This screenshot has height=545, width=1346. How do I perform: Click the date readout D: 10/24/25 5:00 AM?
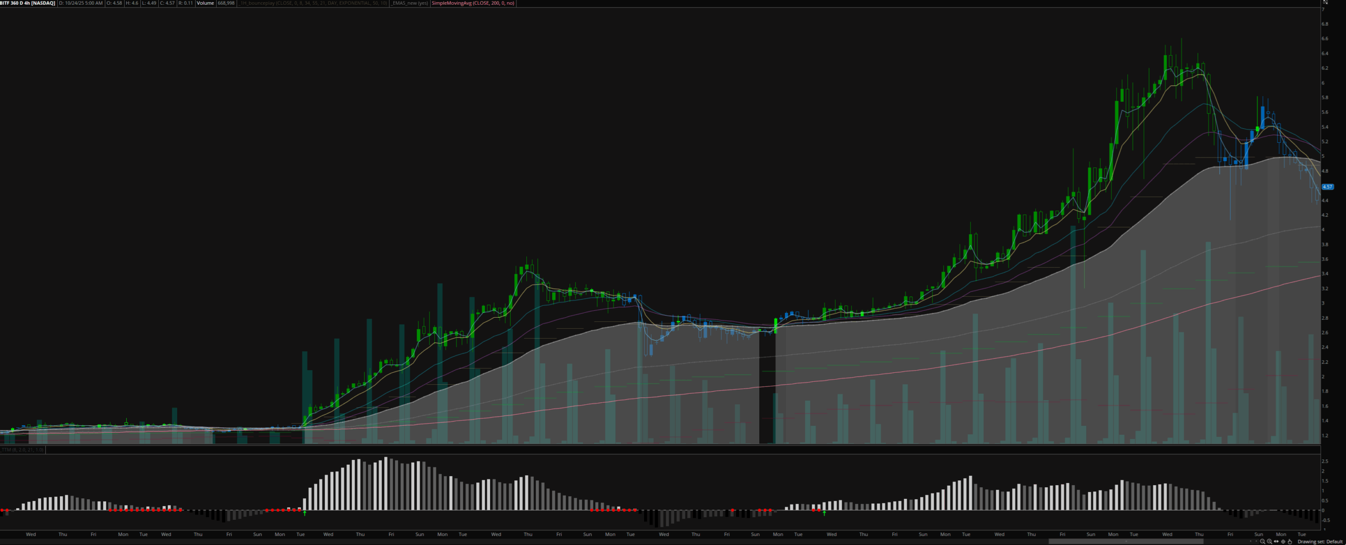(x=81, y=3)
